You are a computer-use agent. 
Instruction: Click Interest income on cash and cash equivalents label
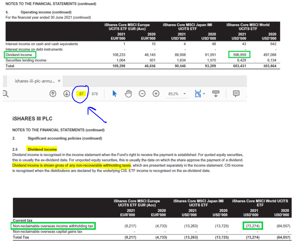[42, 44]
